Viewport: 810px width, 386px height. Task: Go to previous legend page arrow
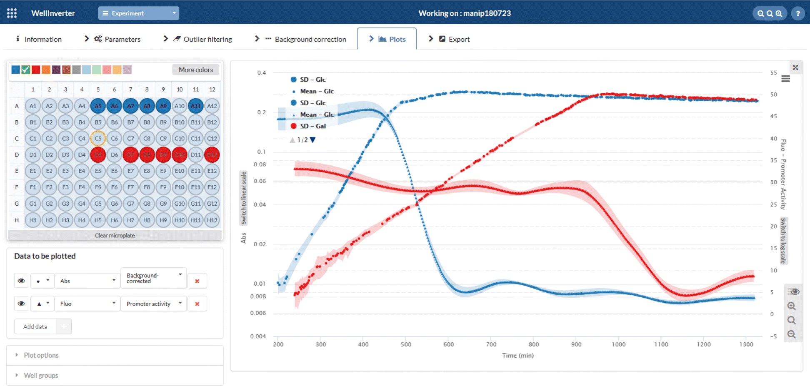[x=292, y=140]
